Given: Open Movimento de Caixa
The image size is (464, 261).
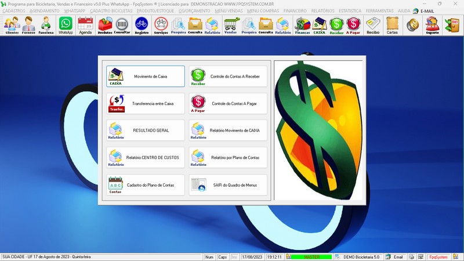Looking at the screenshot, I should [146, 76].
